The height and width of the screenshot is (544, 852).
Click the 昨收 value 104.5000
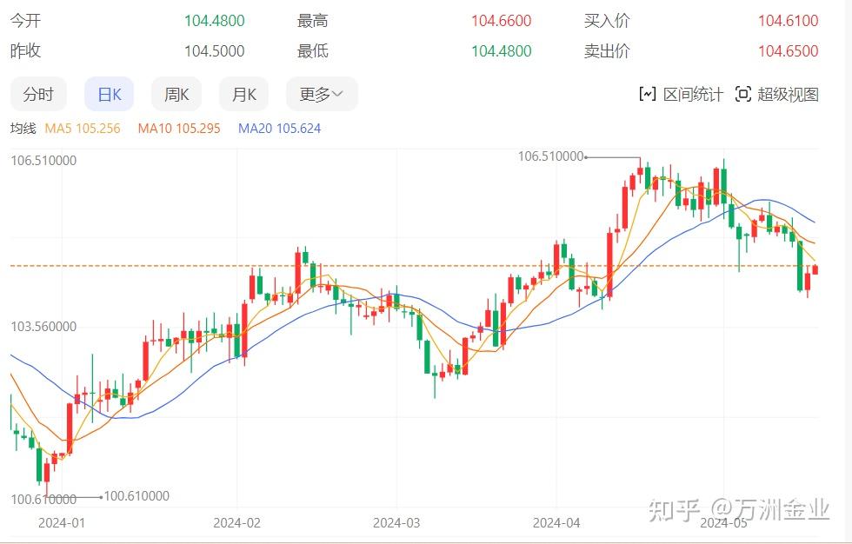[x=214, y=51]
